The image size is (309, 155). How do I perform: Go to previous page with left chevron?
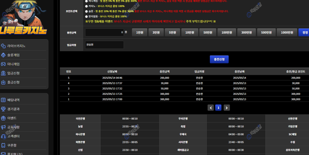(211, 108)
